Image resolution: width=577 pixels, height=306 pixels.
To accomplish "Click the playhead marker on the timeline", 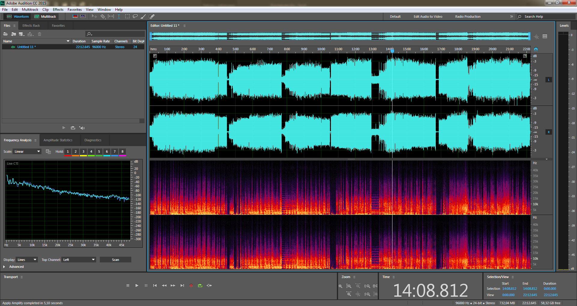I will (x=392, y=51).
